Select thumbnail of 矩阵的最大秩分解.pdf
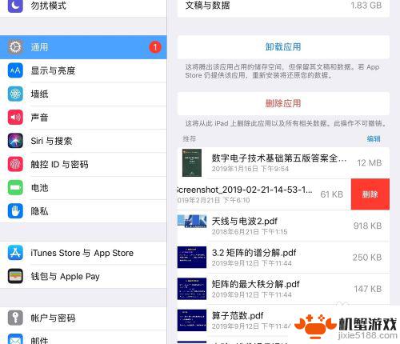The width and height of the screenshot is (400, 344). [192, 289]
